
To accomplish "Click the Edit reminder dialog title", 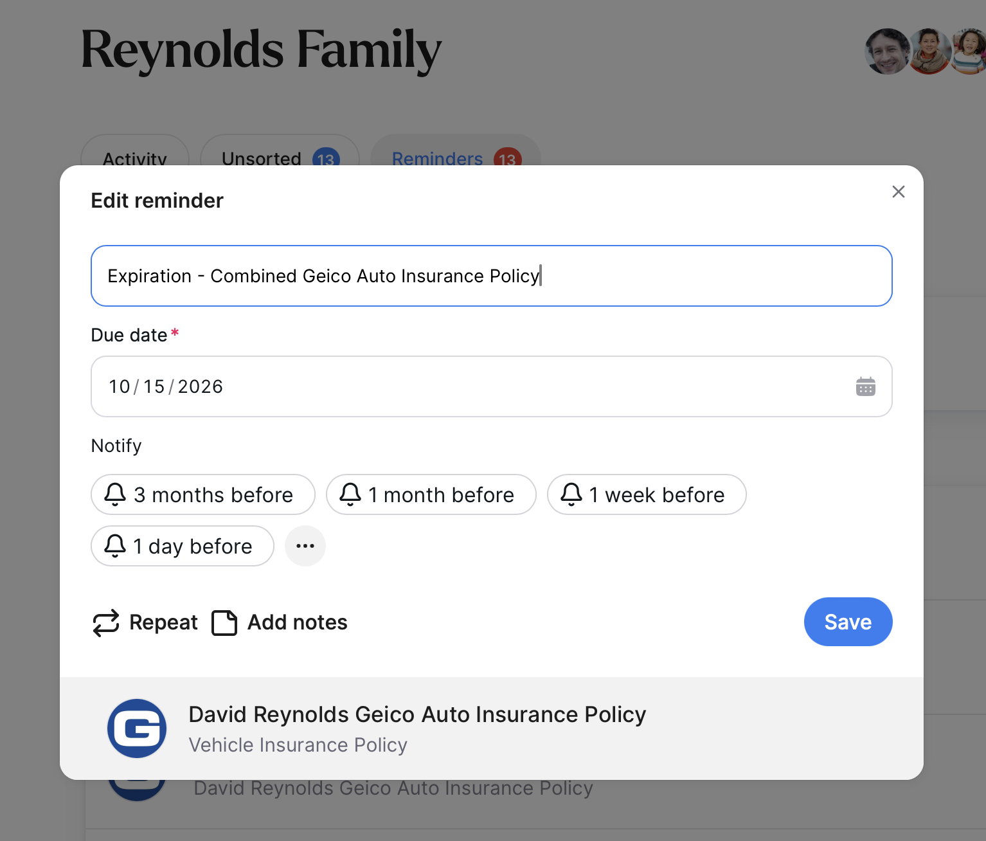I will tap(157, 201).
